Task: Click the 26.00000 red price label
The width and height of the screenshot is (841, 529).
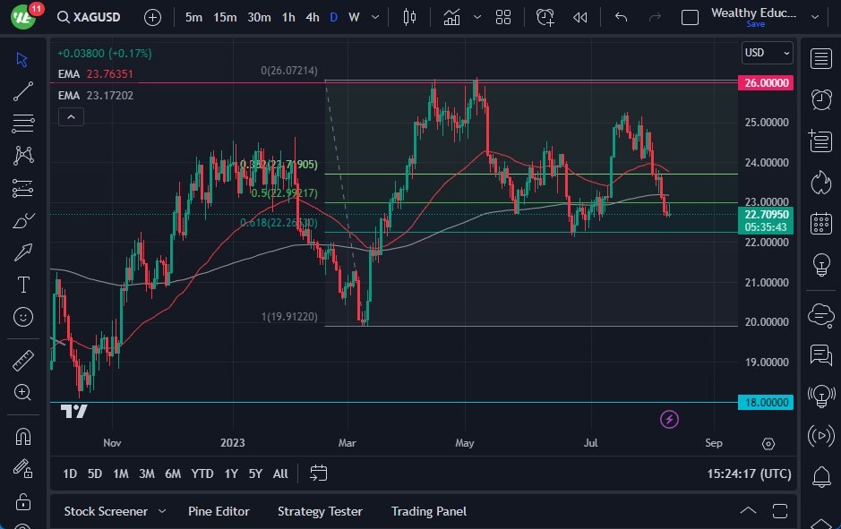Action: 767,82
